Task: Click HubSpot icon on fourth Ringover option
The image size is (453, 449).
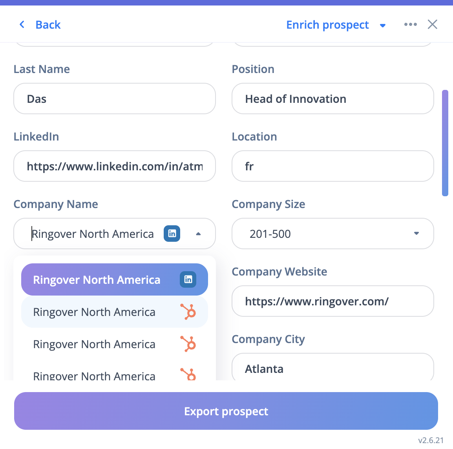Action: pyautogui.click(x=189, y=374)
